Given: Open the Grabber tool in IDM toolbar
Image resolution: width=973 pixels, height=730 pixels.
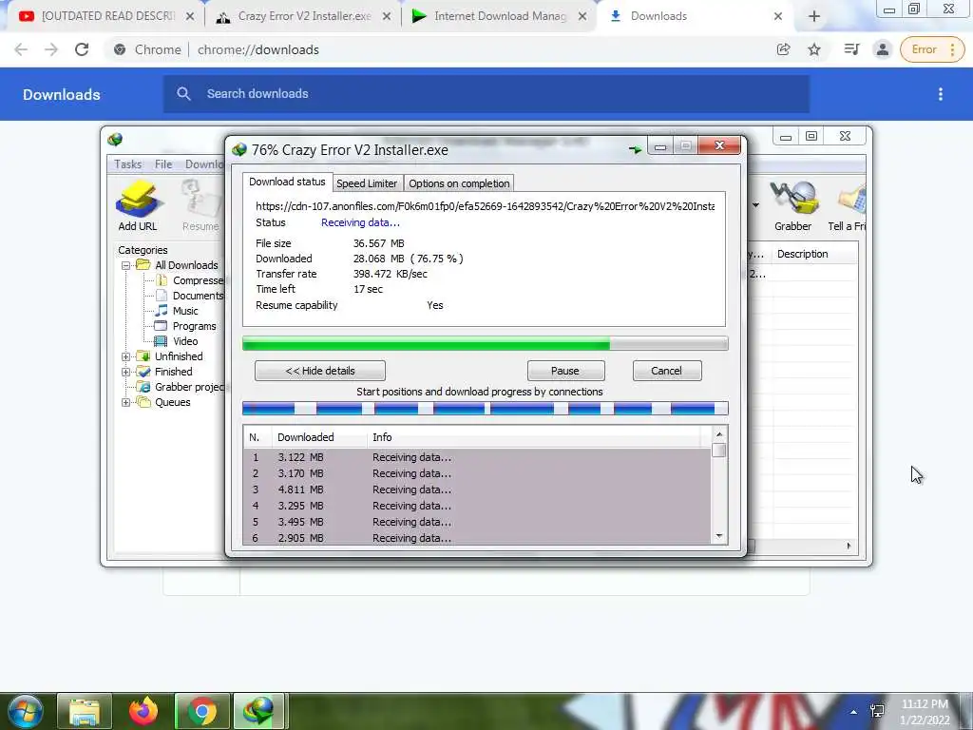Looking at the screenshot, I should point(793,206).
